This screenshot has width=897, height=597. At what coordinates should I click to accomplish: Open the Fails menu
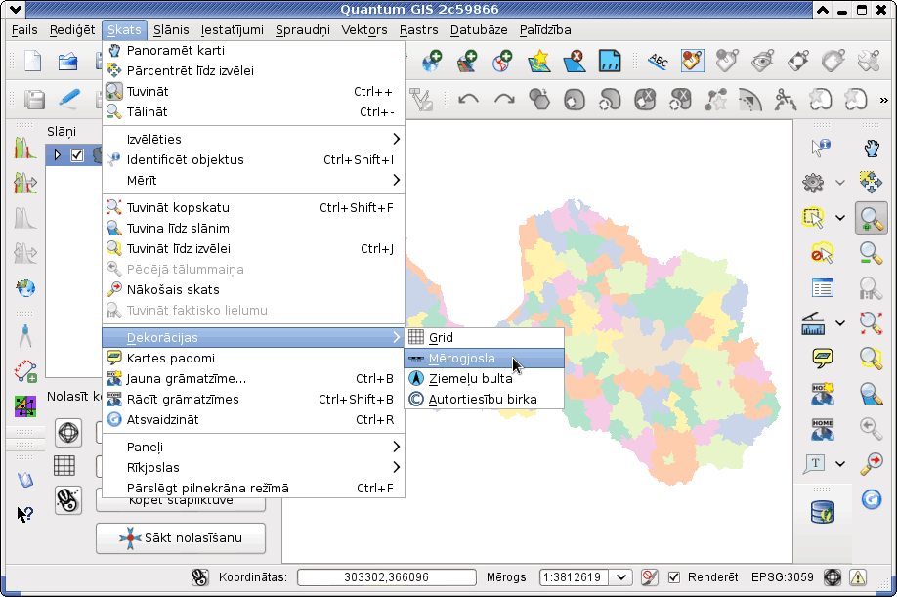pyautogui.click(x=24, y=29)
